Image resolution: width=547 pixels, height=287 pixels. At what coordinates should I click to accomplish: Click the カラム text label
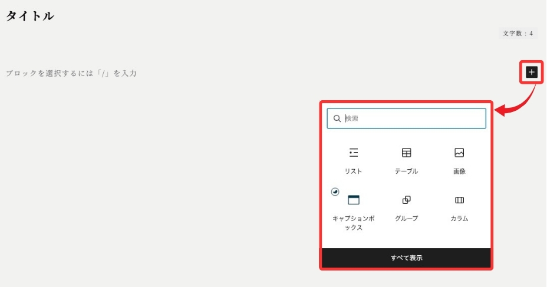click(459, 219)
